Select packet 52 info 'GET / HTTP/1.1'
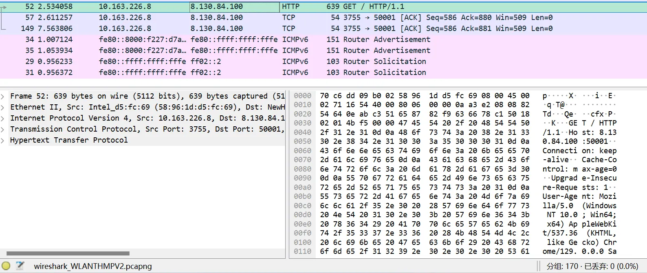 [374, 7]
